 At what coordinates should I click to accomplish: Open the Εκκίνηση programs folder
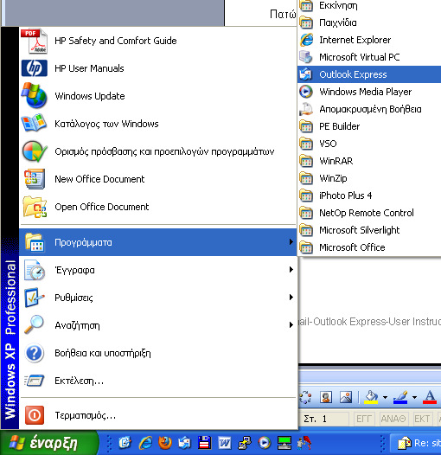pos(369,5)
